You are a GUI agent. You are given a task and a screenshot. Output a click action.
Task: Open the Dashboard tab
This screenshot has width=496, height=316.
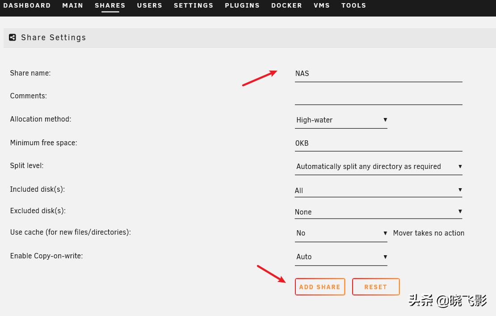[27, 6]
